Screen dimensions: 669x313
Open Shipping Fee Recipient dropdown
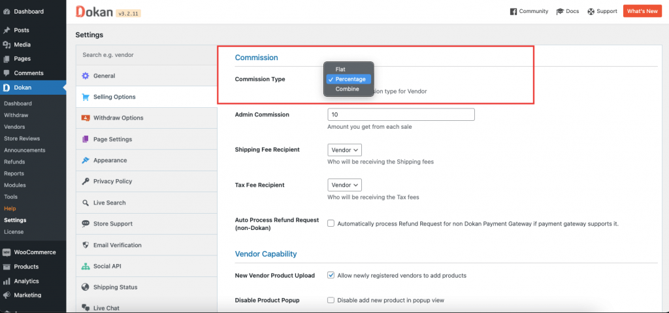(345, 150)
